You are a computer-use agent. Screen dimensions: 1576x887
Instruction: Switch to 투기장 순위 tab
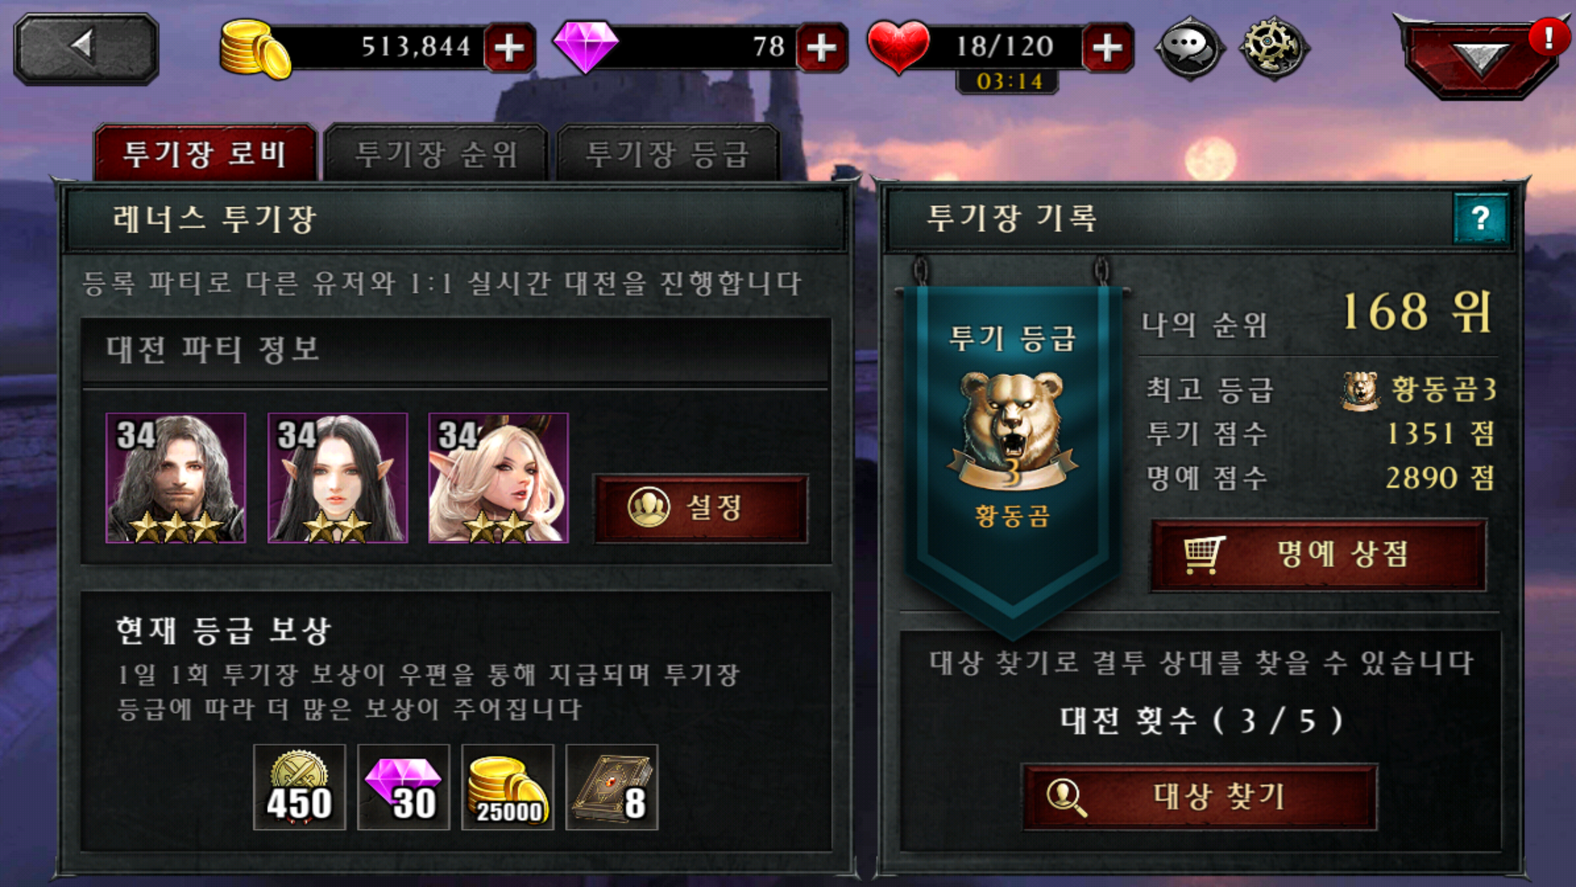pos(436,154)
